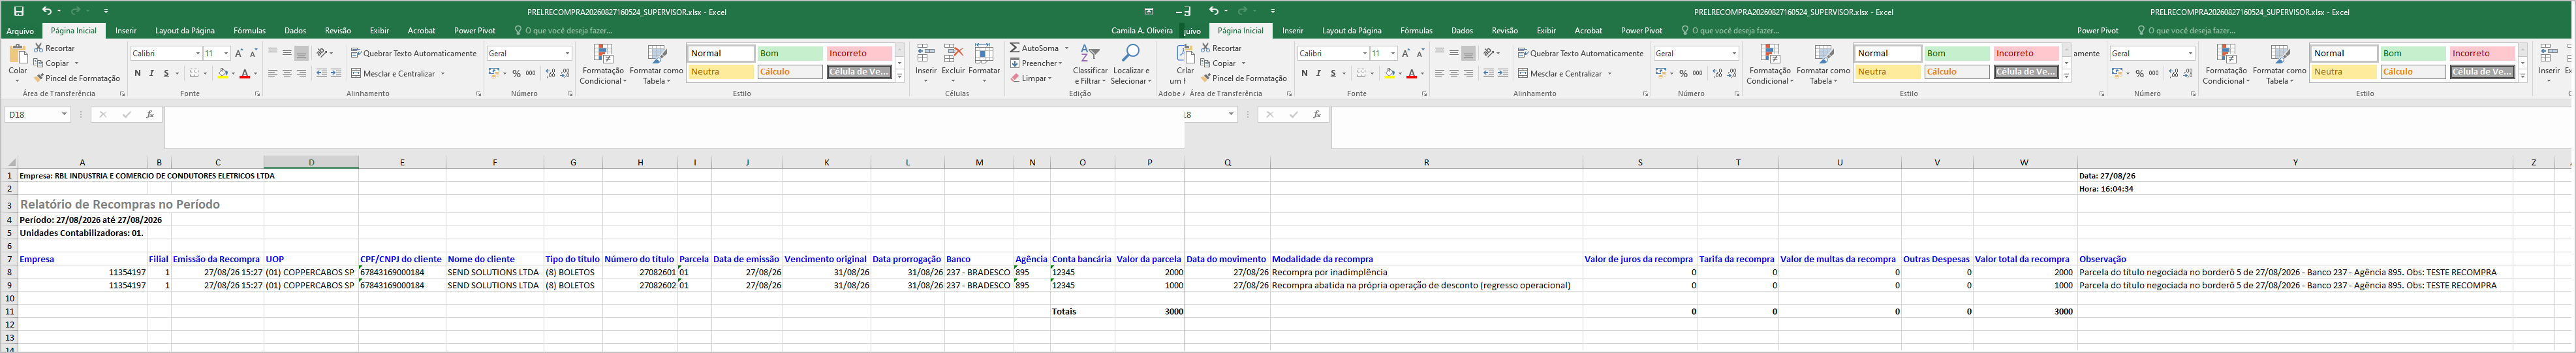Click the Preencher fill-down icon

[1014, 63]
